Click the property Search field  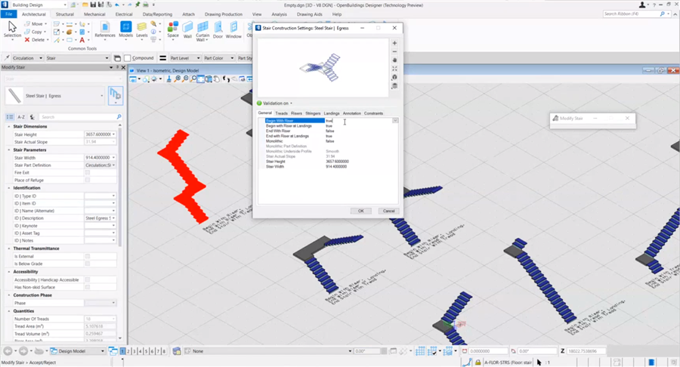coord(80,117)
